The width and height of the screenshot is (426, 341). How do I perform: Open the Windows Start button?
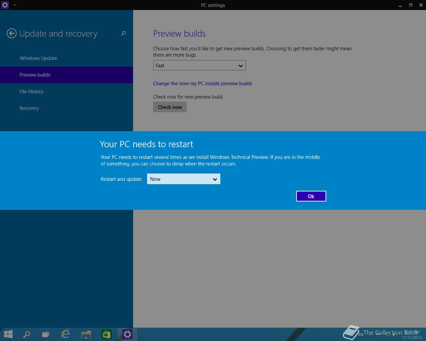[8, 334]
